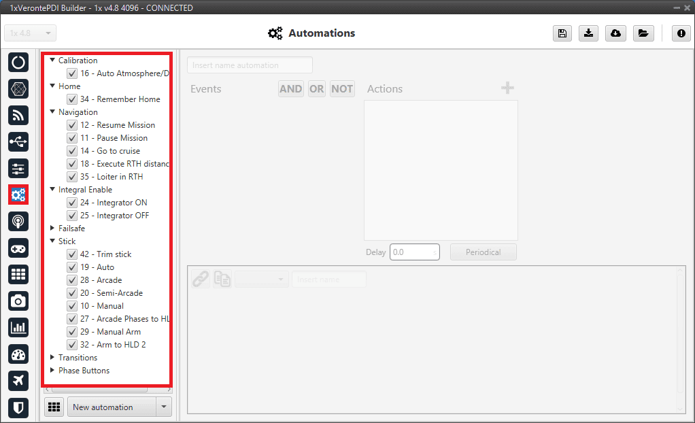Viewport: 695px width, 423px height.
Task: Click the exclamation warning icon
Action: click(681, 33)
